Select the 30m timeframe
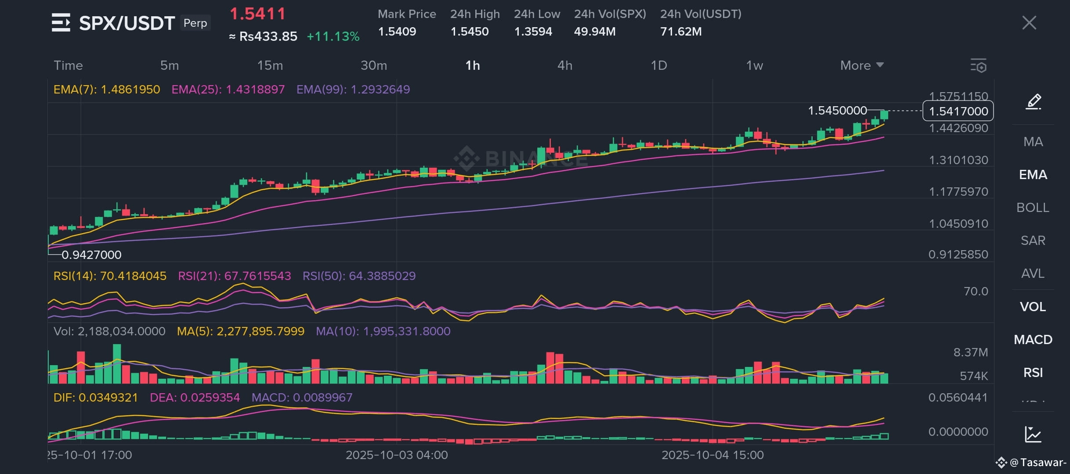This screenshot has width=1070, height=474. pos(374,65)
